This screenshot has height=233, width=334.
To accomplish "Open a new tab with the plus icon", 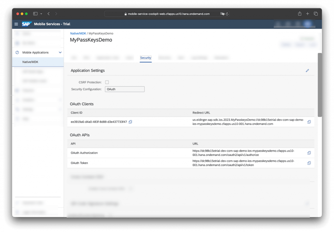I will pyautogui.click(x=308, y=14).
